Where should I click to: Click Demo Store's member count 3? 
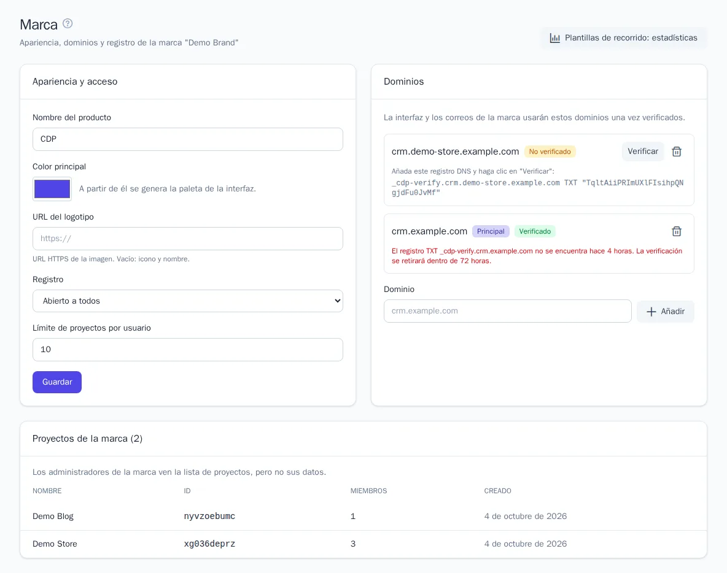(353, 544)
